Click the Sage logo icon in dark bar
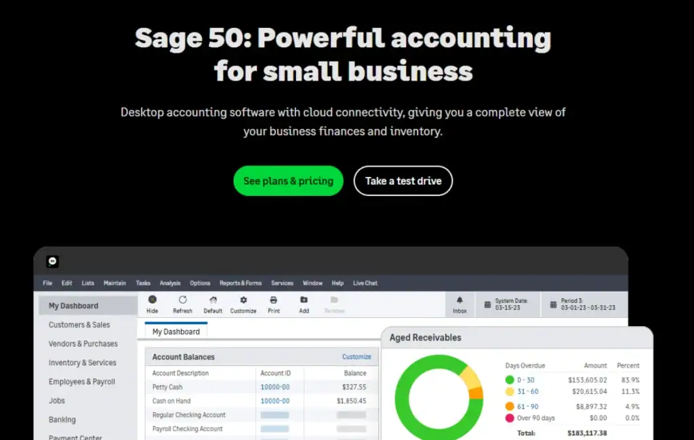Viewport: 694px width, 440px height. 52,261
